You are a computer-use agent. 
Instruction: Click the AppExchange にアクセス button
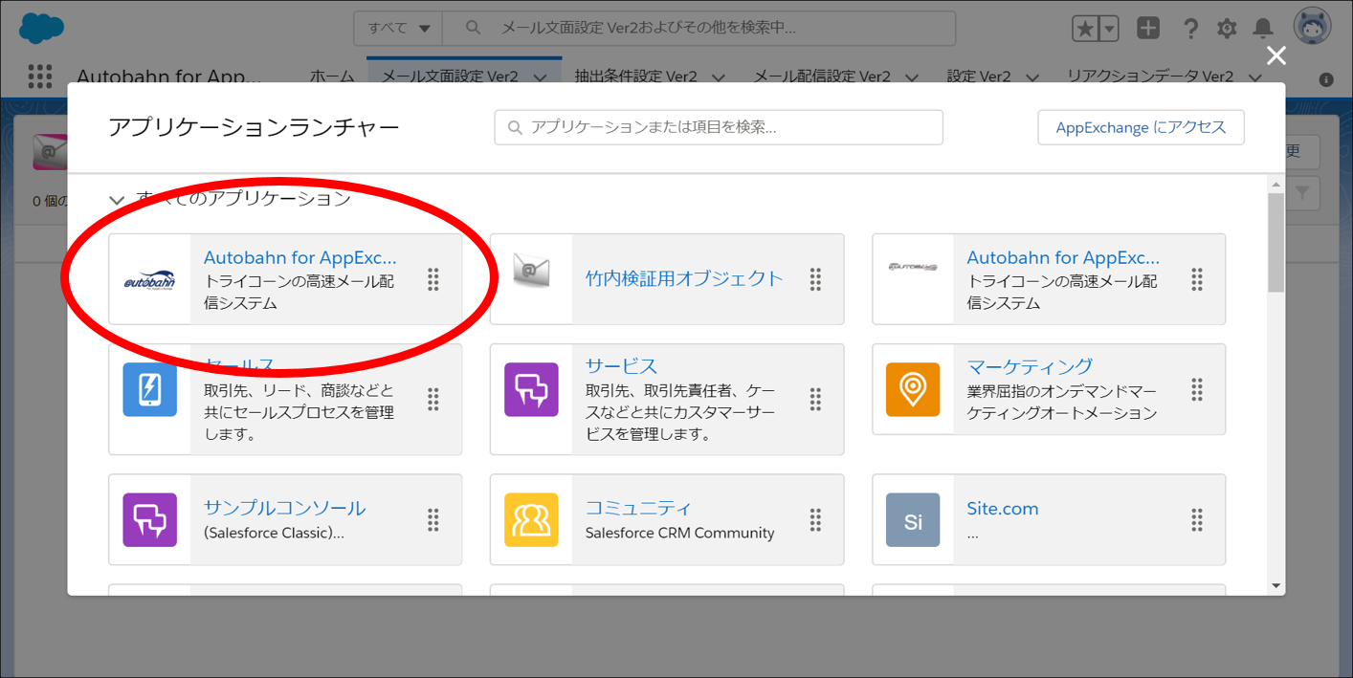[1141, 127]
